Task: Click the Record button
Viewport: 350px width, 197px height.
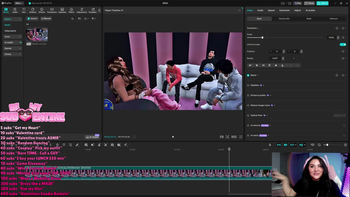Action: (x=46, y=19)
